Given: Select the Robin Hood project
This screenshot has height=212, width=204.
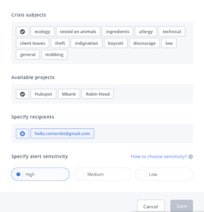Looking at the screenshot, I should point(98,94).
